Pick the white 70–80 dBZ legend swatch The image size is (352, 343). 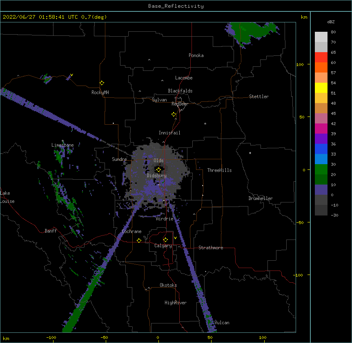coord(321,37)
